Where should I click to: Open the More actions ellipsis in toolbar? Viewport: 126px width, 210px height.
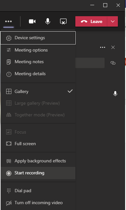8,21
